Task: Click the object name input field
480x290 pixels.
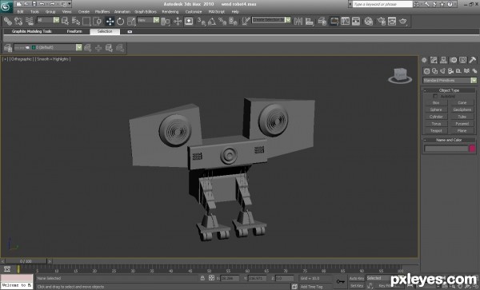Action: 446,149
